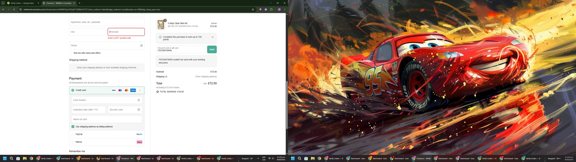The image size is (576, 162).
Task: Click the checkout page vertical scrollbar
Action: click(x=286, y=105)
